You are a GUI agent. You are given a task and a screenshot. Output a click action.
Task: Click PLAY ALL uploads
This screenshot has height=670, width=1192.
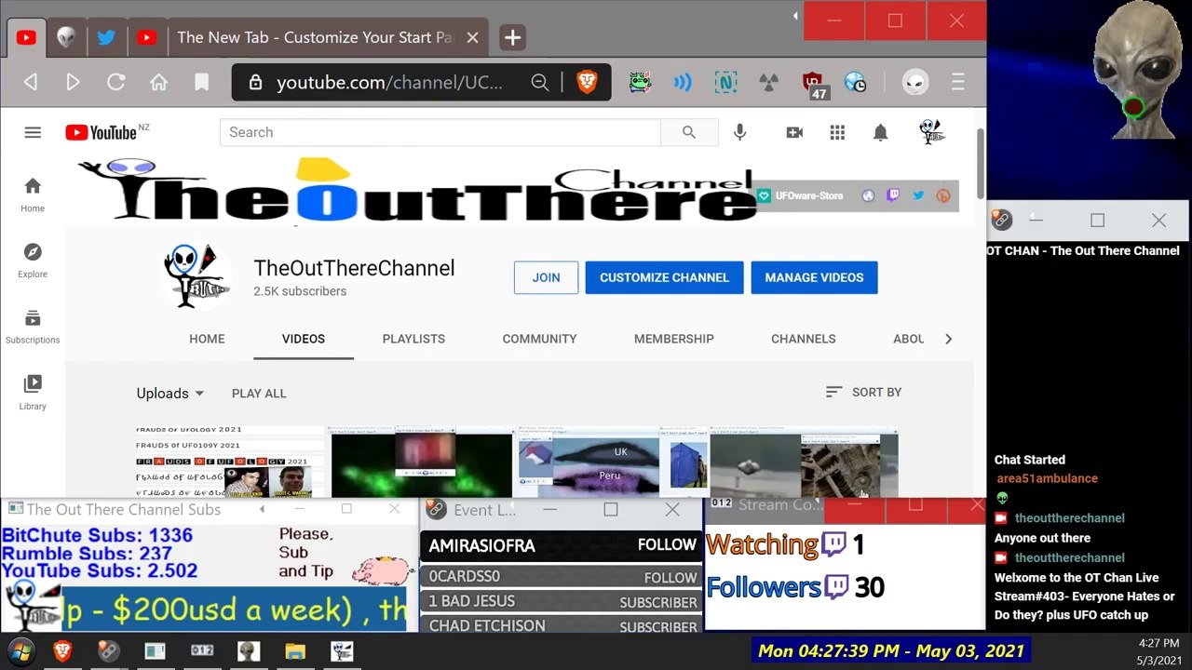(259, 393)
